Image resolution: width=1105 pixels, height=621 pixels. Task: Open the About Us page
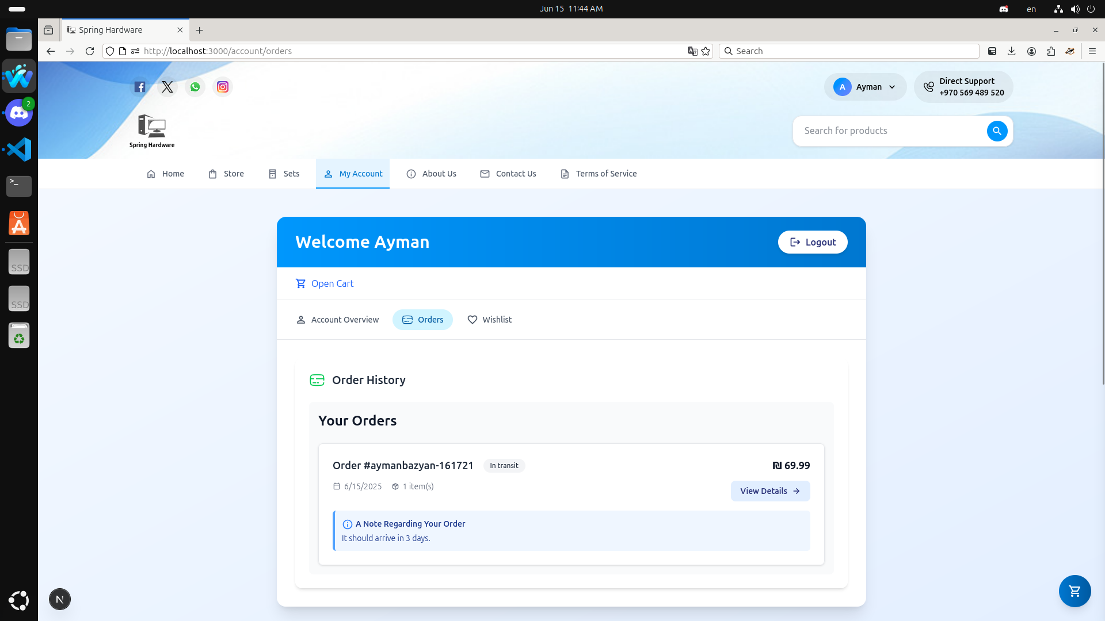coord(431,174)
